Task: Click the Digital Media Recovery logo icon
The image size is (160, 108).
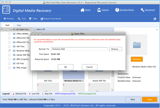Action: pyautogui.click(x=6, y=10)
